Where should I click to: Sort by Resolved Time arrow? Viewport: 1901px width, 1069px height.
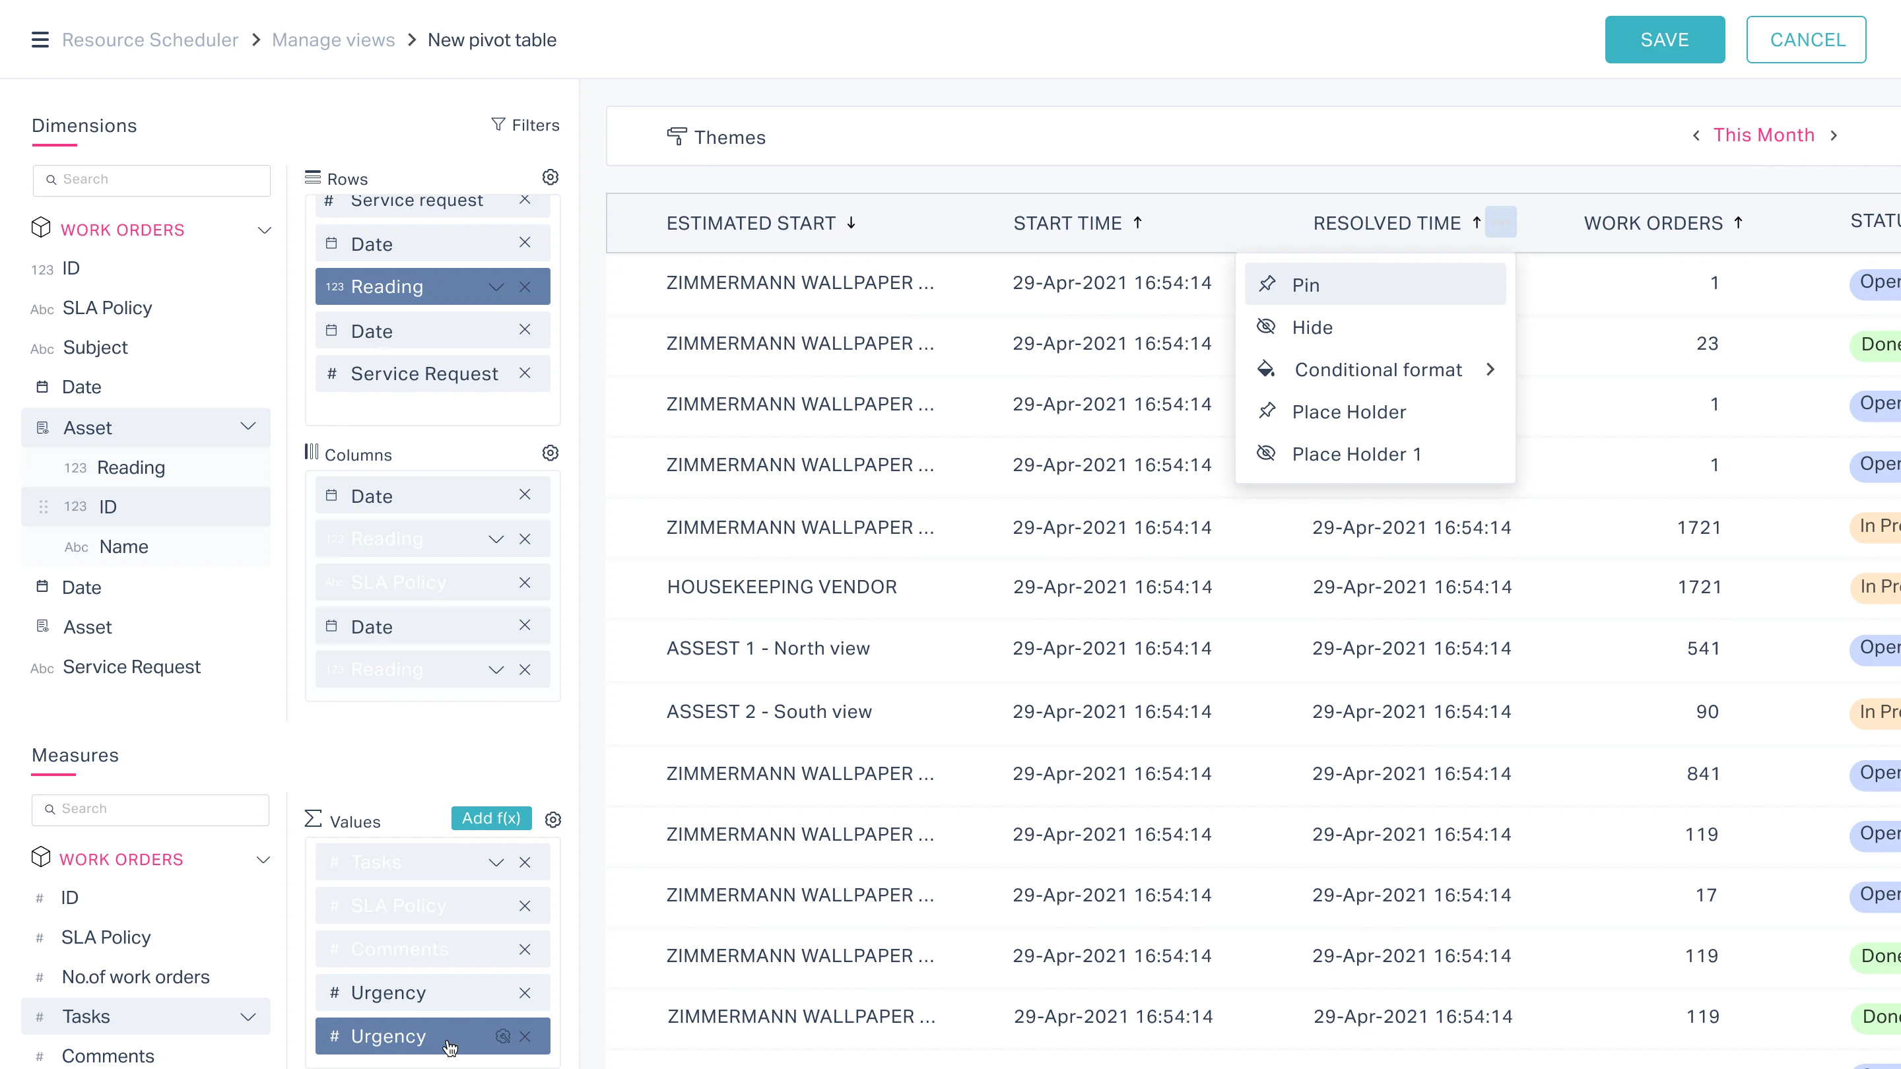(1476, 222)
